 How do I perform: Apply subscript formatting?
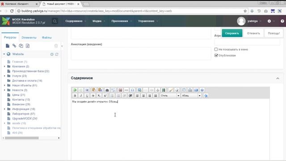click(99, 96)
